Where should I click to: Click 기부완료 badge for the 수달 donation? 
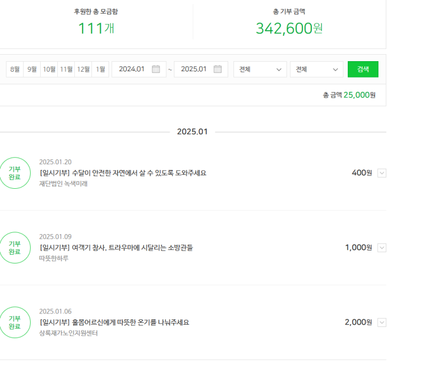[15, 173]
